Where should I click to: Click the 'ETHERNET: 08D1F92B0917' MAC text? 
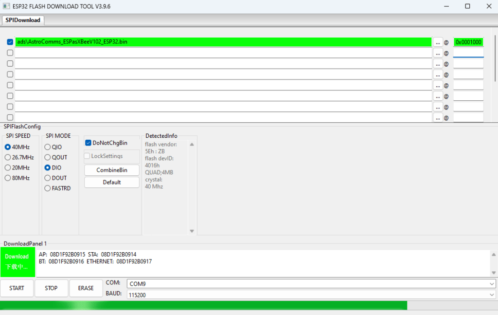pyautogui.click(x=119, y=261)
